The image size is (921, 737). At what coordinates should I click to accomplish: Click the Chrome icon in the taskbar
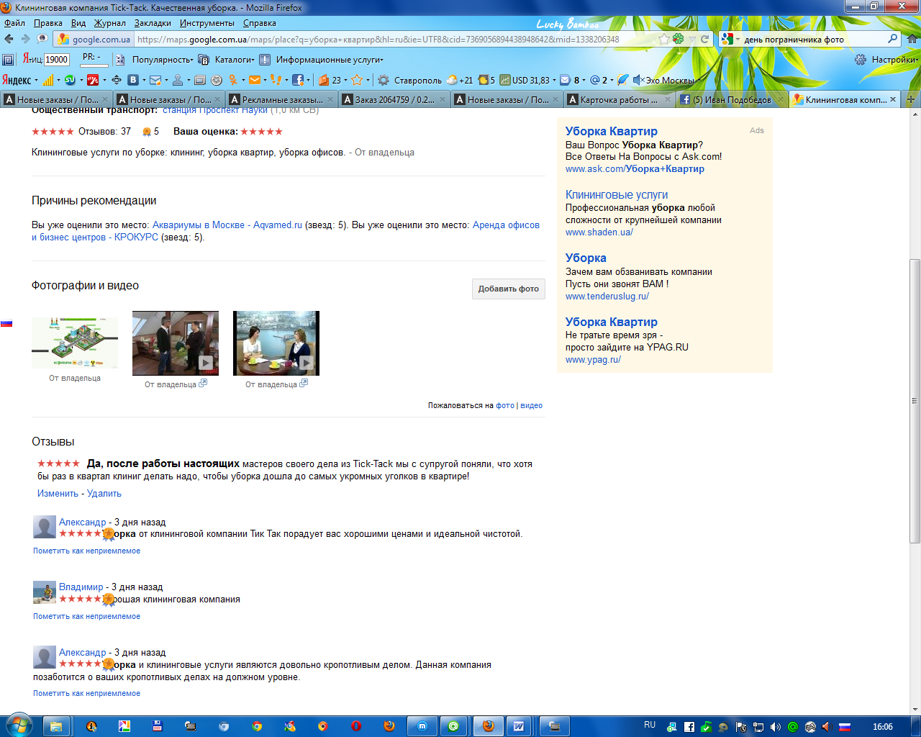point(257,726)
